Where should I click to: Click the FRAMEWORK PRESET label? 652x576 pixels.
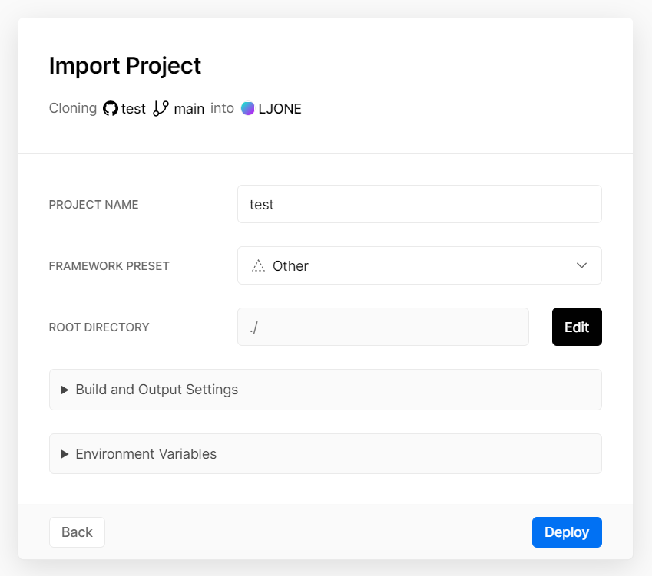(109, 266)
